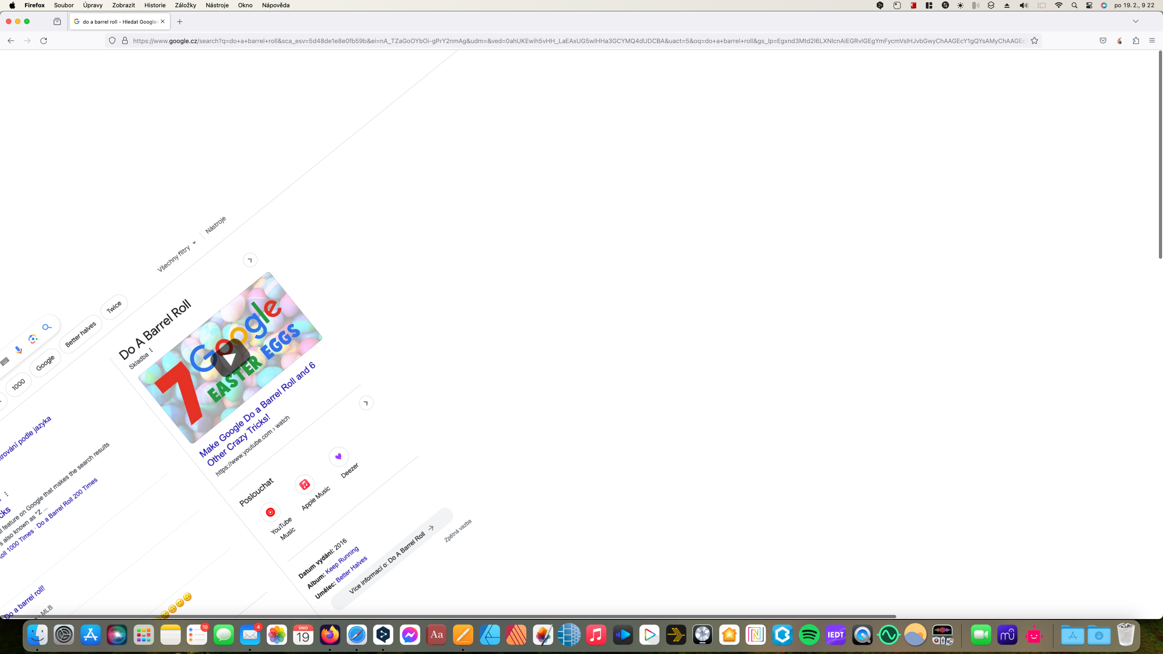Open the Historie menu

(x=154, y=5)
